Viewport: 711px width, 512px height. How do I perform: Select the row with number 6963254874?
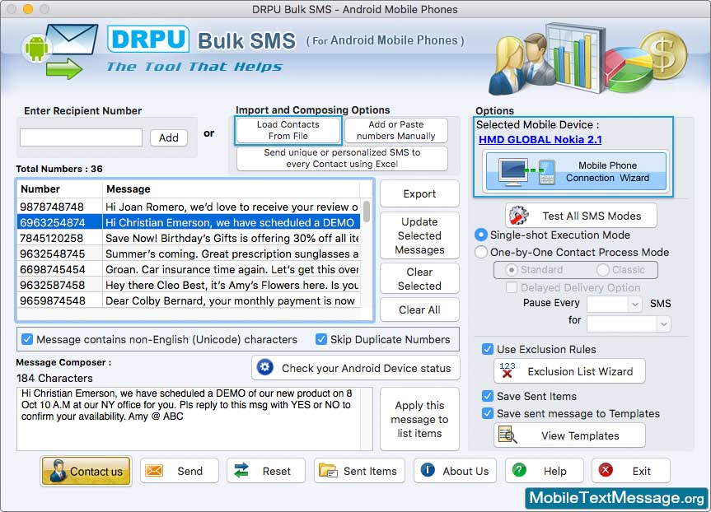pos(189,222)
